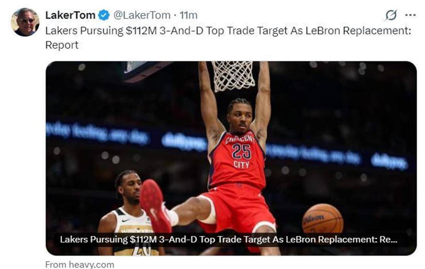Open the tweet text about Lakers pursuing target

click(228, 38)
